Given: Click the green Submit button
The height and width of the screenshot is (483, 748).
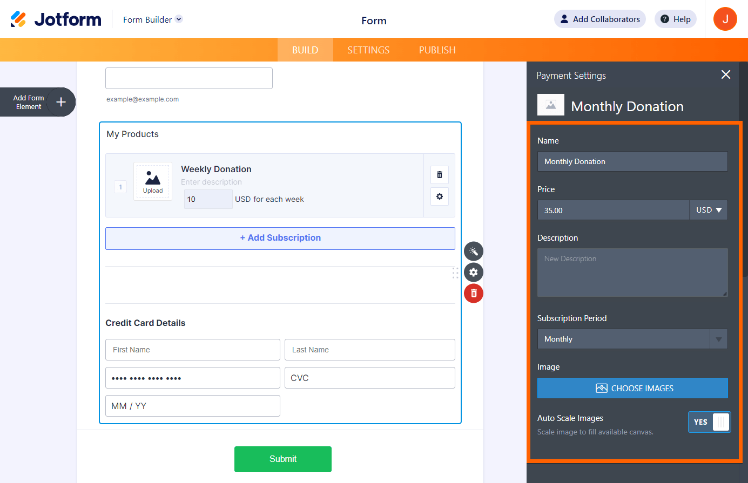Looking at the screenshot, I should click(283, 459).
